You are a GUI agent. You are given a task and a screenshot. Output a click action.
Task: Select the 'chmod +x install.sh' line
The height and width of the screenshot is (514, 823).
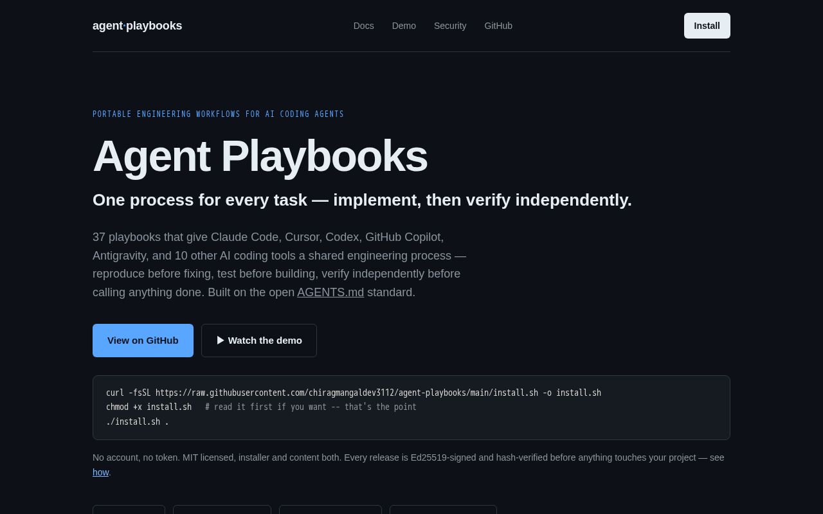149,407
